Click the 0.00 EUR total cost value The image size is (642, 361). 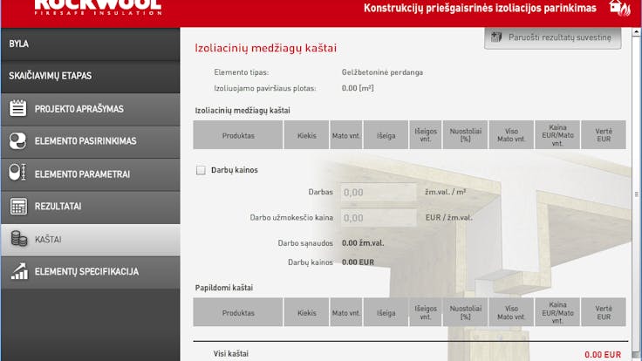click(x=603, y=354)
